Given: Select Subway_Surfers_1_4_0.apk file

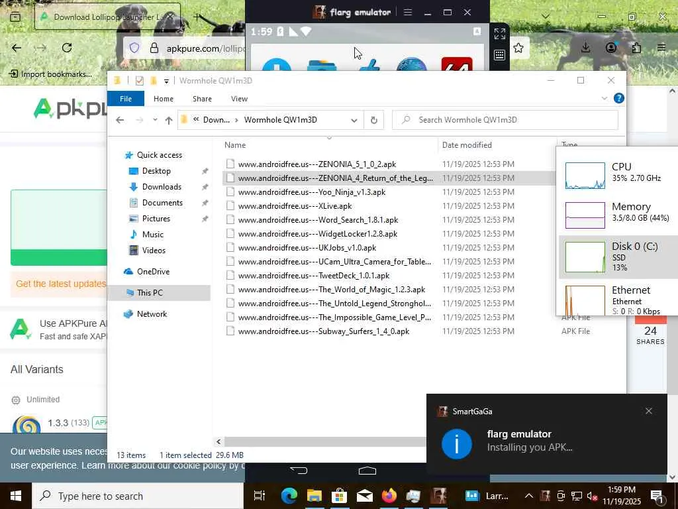Looking at the screenshot, I should click(x=323, y=331).
